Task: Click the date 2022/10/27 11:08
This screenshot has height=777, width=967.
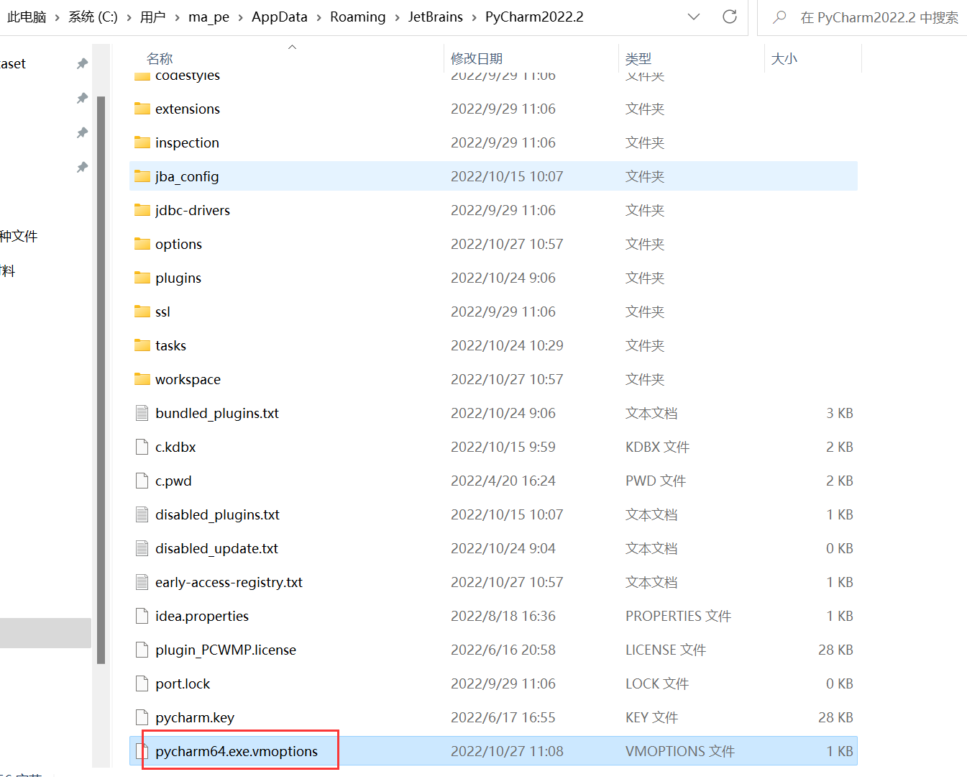Action: [x=507, y=751]
